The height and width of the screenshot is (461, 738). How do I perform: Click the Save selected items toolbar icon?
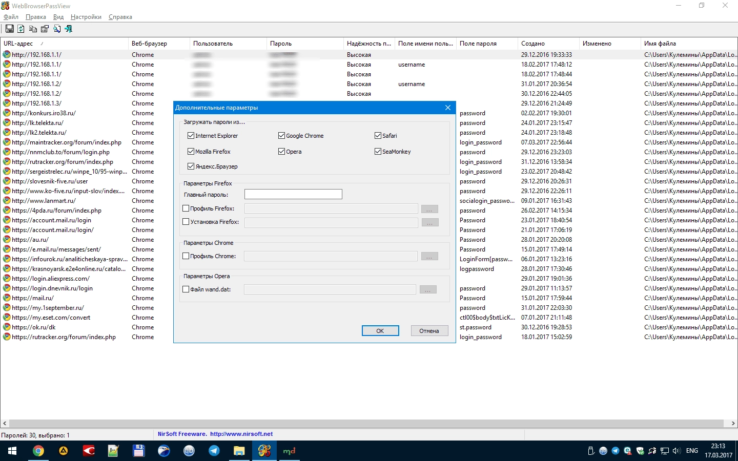tap(9, 29)
